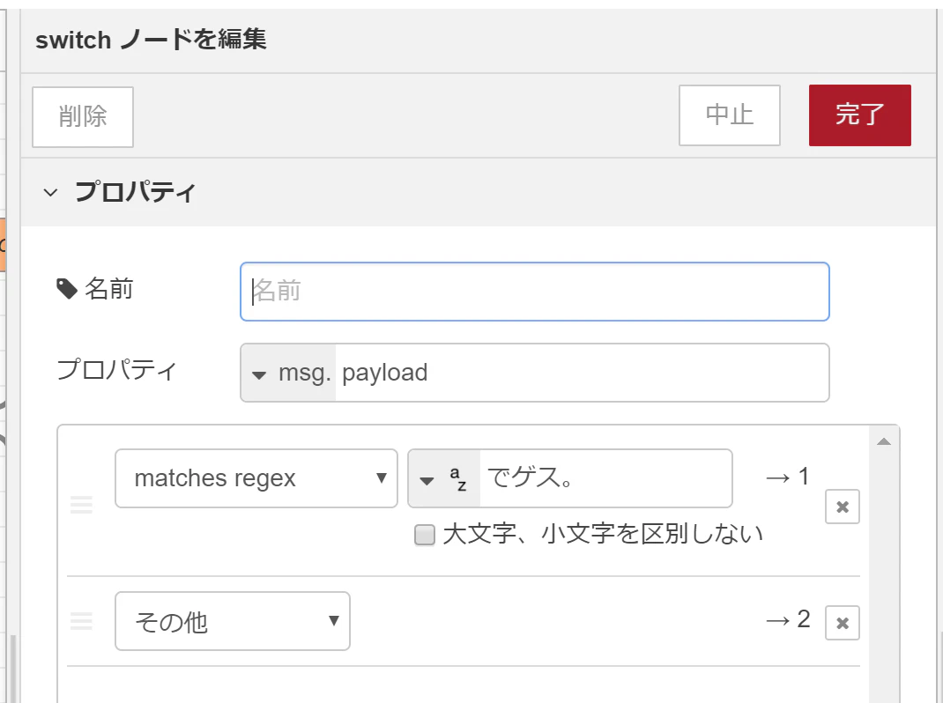Edit the payload property text field
The width and height of the screenshot is (943, 703).
tap(582, 373)
